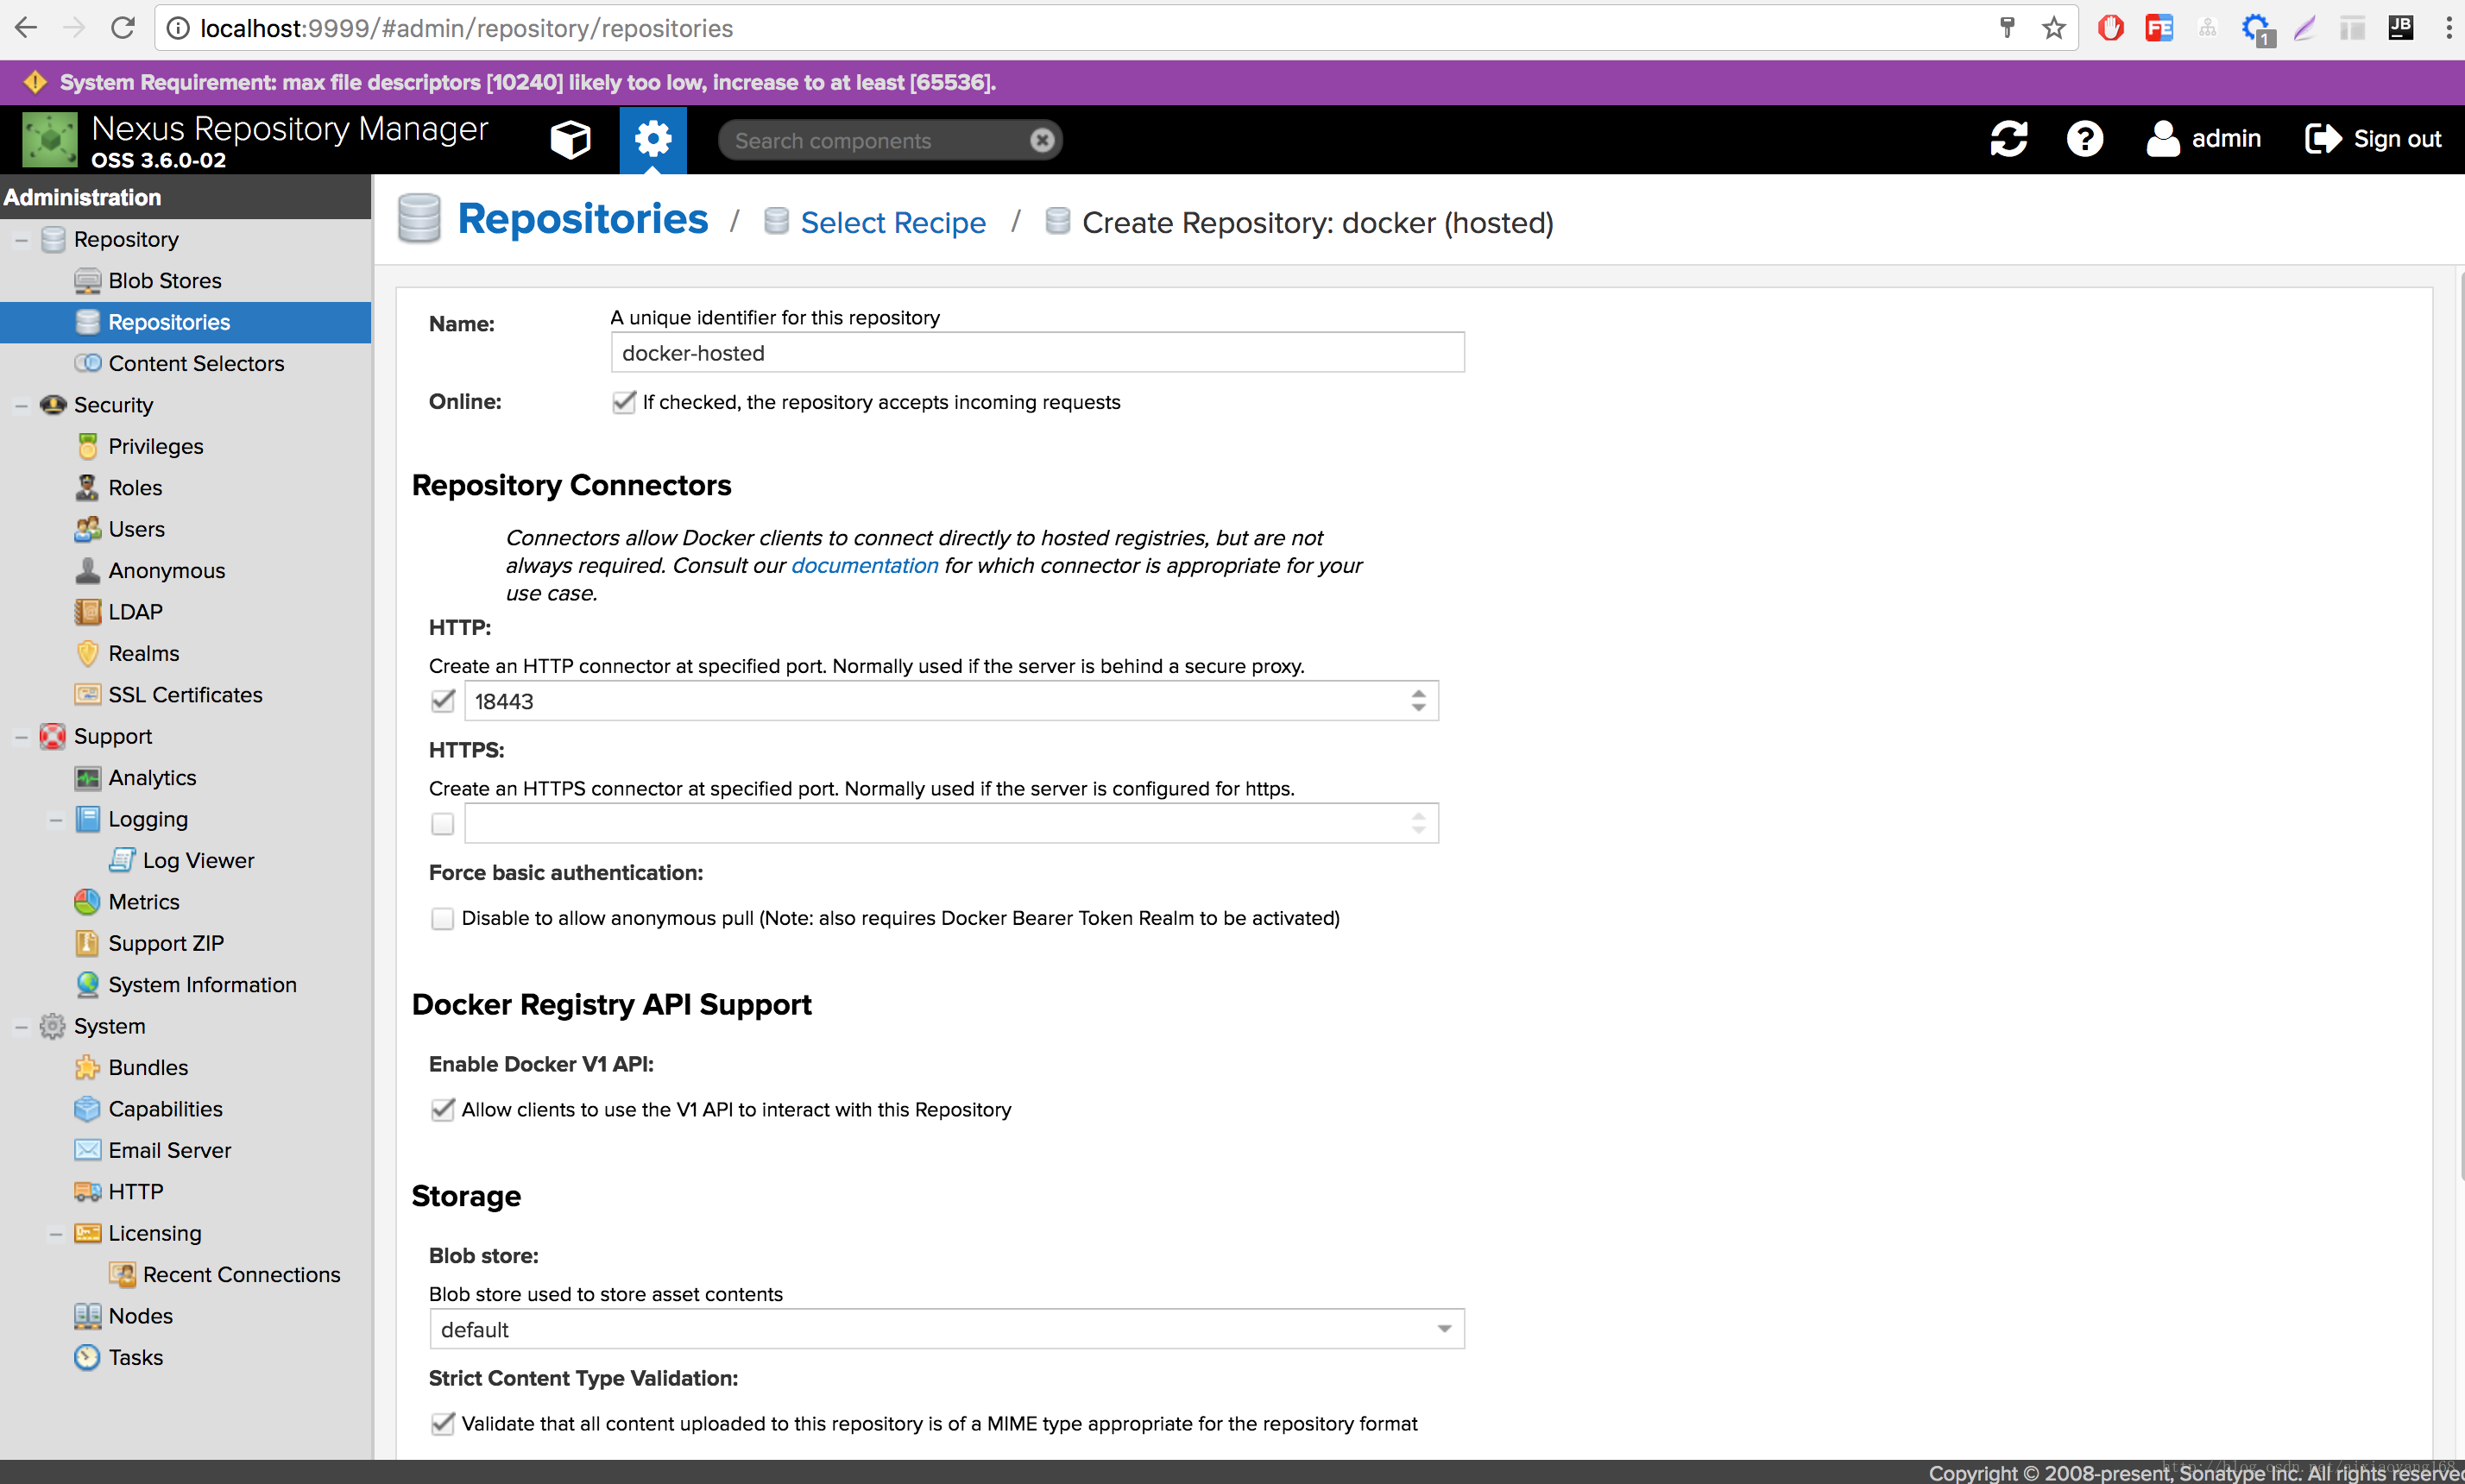This screenshot has height=1484, width=2465.
Task: Collapse the System tree node
Action: pyautogui.click(x=21, y=1027)
